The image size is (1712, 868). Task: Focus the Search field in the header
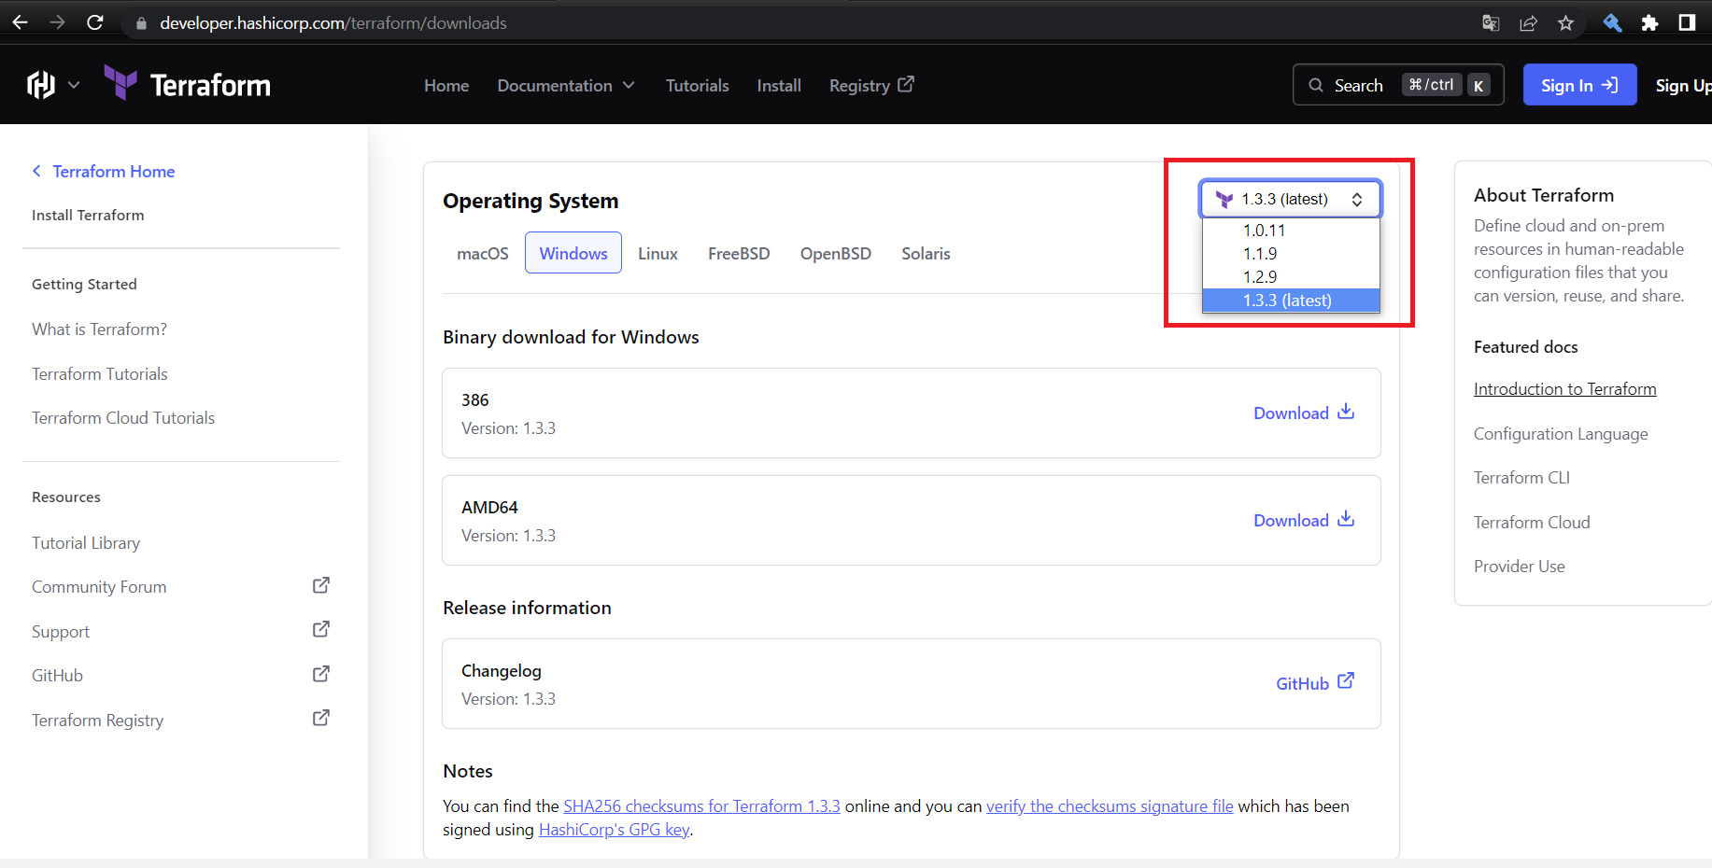pos(1398,85)
